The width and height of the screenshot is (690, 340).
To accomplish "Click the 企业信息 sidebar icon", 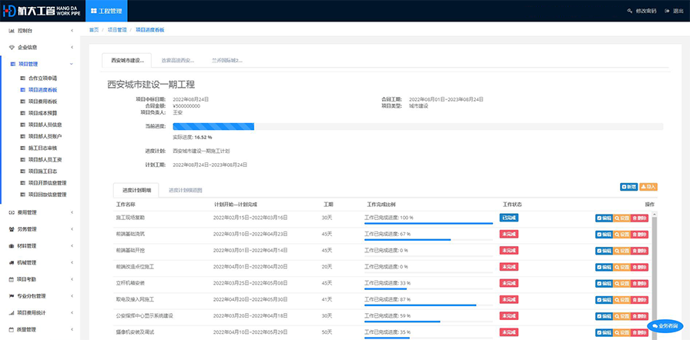I will [11, 48].
